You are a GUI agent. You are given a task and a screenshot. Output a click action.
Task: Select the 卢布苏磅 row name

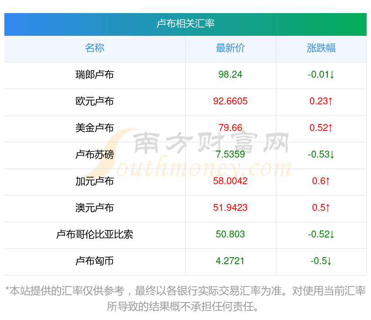click(x=95, y=155)
